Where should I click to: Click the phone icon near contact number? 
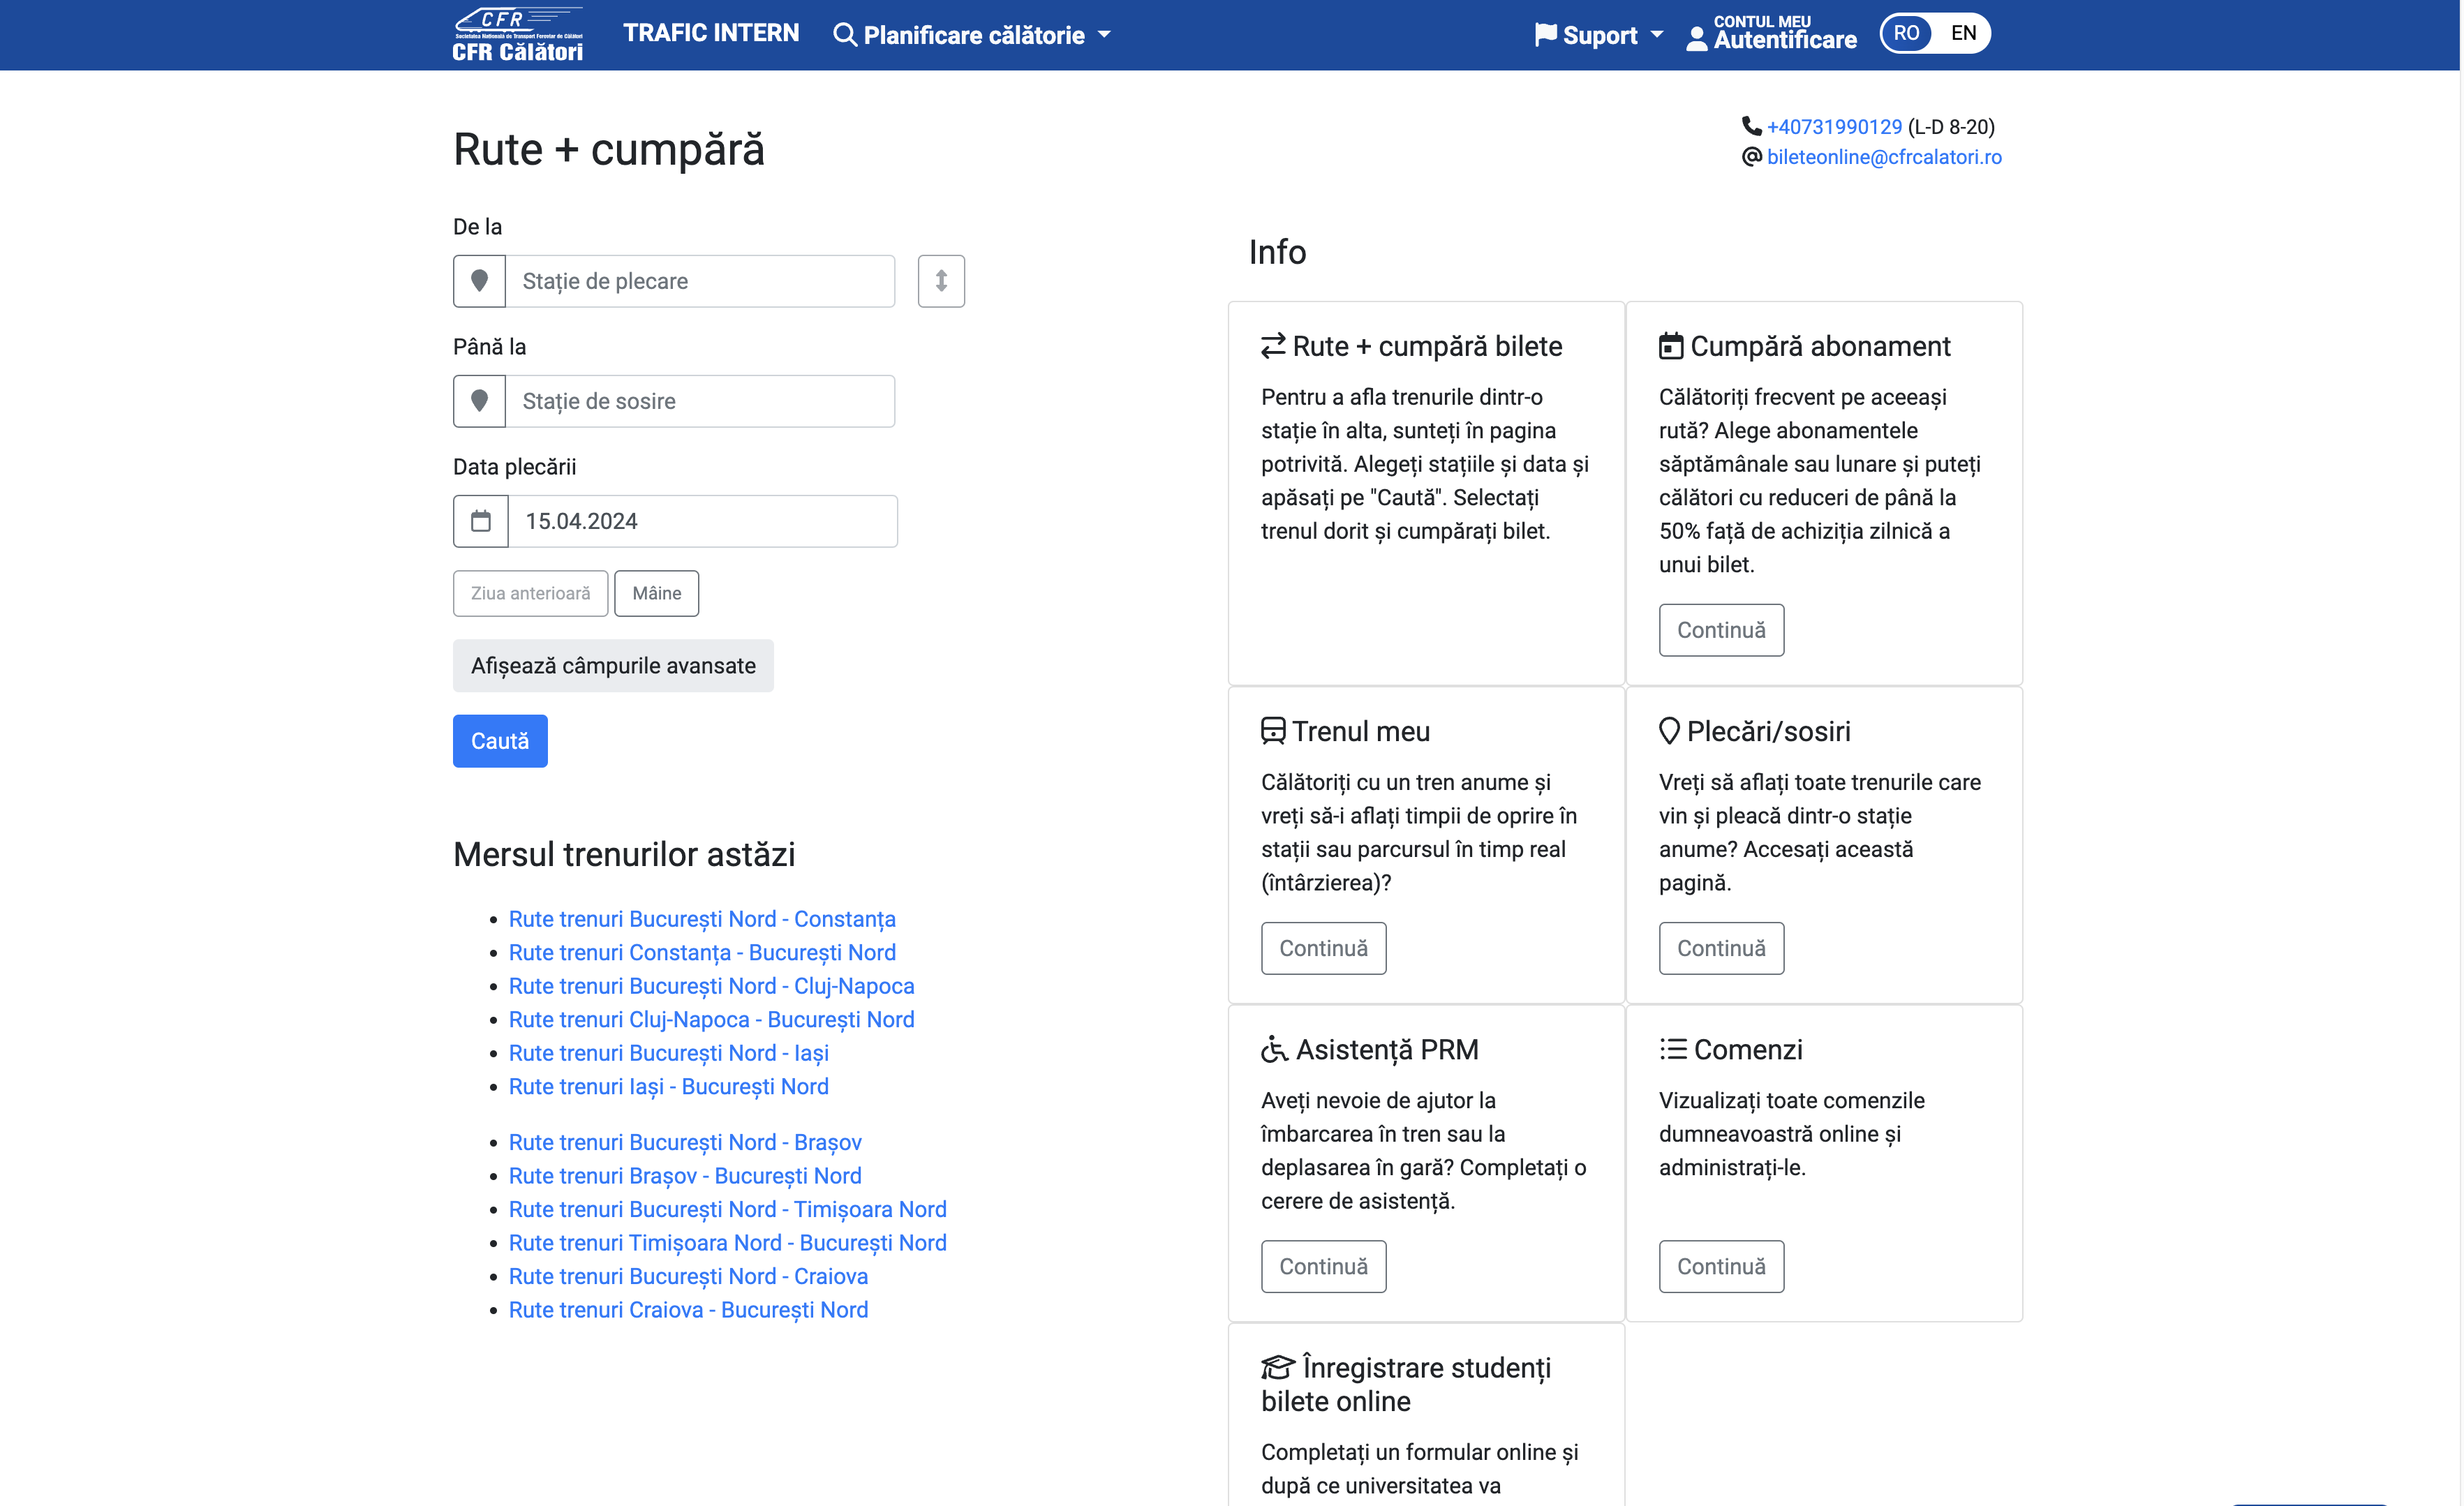click(1752, 126)
